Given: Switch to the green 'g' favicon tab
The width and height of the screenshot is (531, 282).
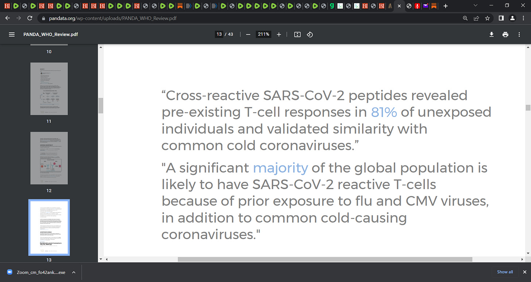Looking at the screenshot, I should tap(332, 6).
